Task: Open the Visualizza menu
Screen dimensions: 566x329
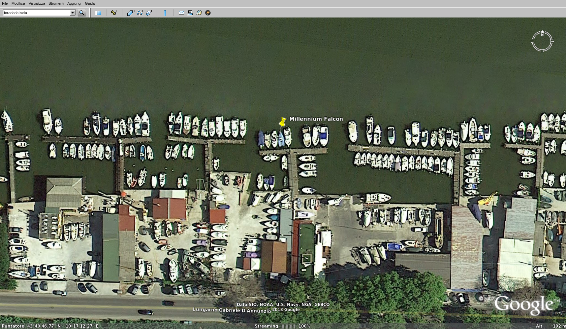Action: click(x=37, y=3)
